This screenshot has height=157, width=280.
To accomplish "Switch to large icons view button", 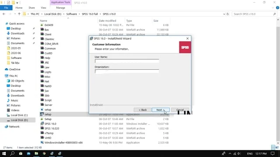I will click(277, 147).
